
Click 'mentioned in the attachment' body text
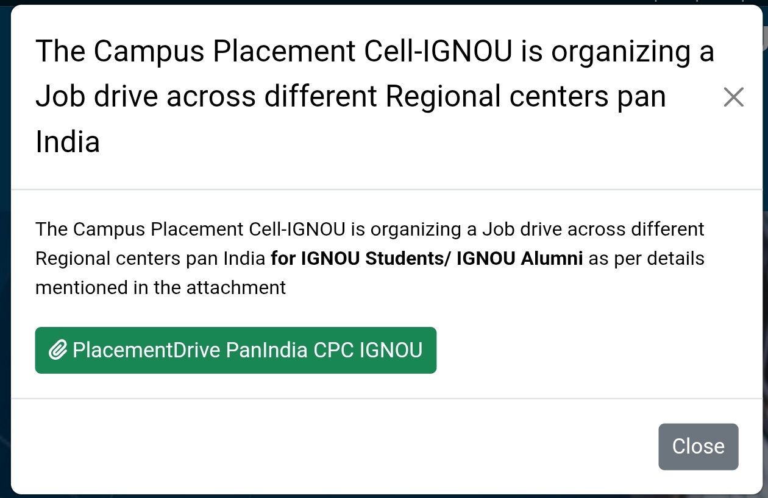(x=160, y=287)
